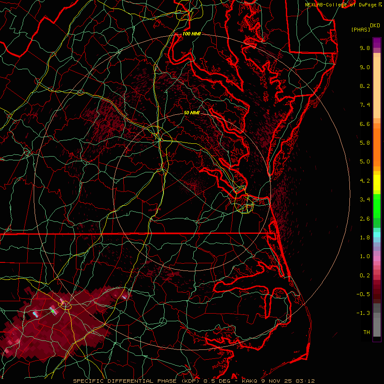Screen dimensions: 384x384
Task: Click the 8.2 scale value
Action: 365,86
